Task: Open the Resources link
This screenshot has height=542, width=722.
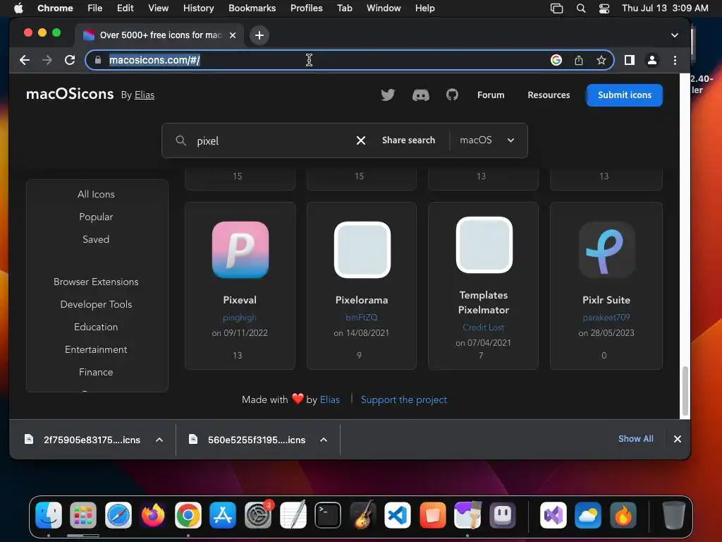Action: click(549, 95)
